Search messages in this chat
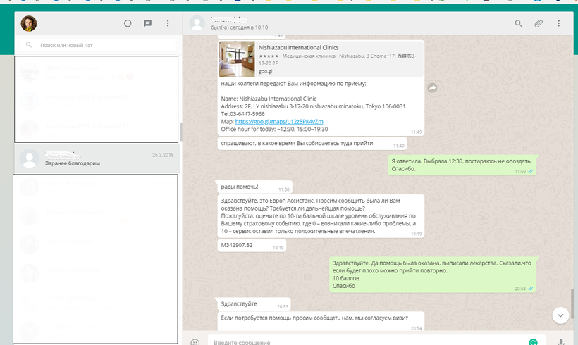 point(519,23)
